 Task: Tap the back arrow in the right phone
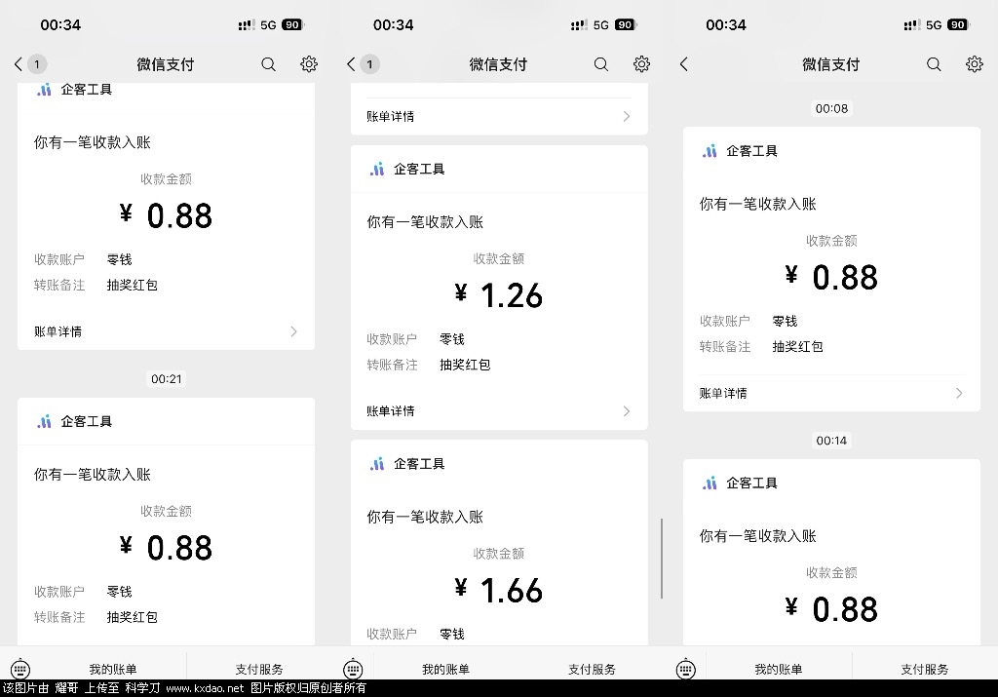coord(684,64)
